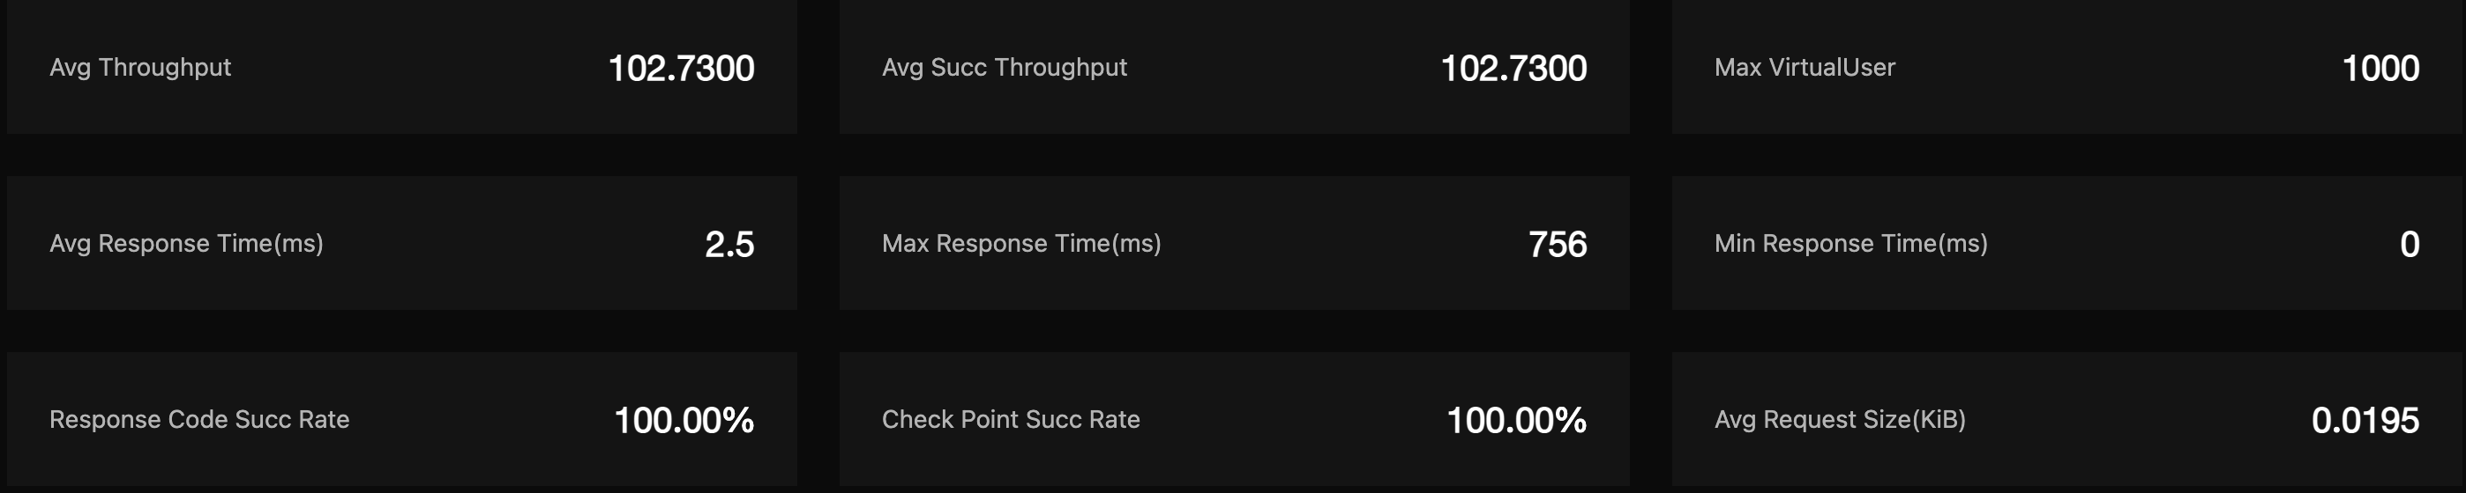Select the Avg Succ Throughput value 102.7300
2466x493 pixels.
tap(1513, 68)
